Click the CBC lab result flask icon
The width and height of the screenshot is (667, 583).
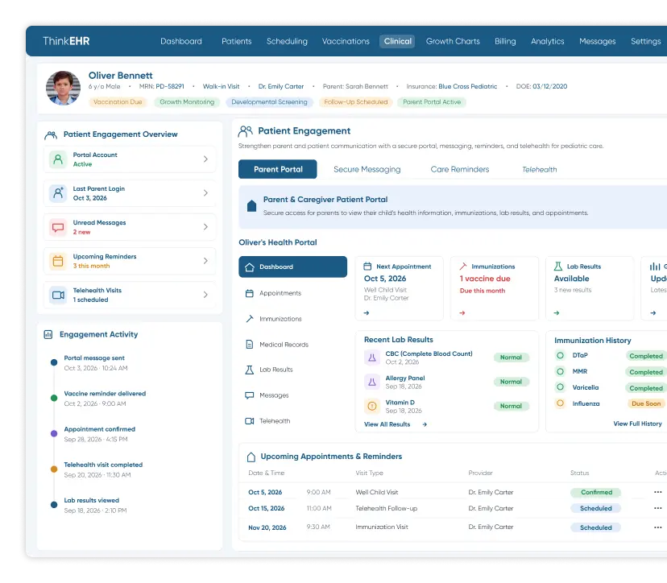click(x=372, y=358)
